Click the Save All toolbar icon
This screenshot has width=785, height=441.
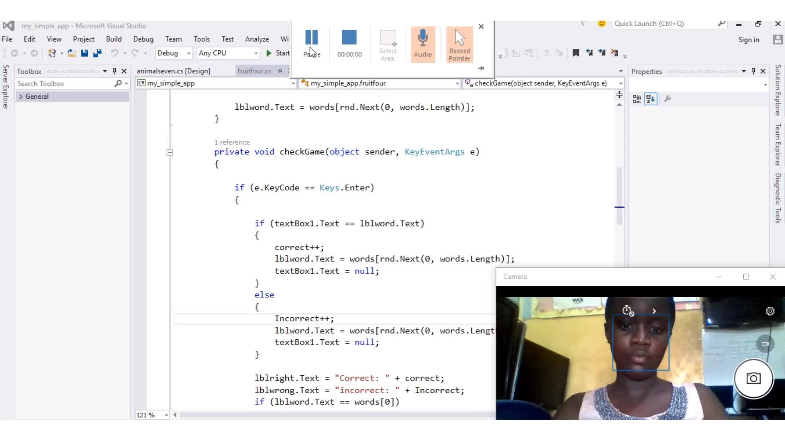(97, 53)
